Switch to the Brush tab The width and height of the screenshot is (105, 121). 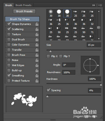click(8, 5)
